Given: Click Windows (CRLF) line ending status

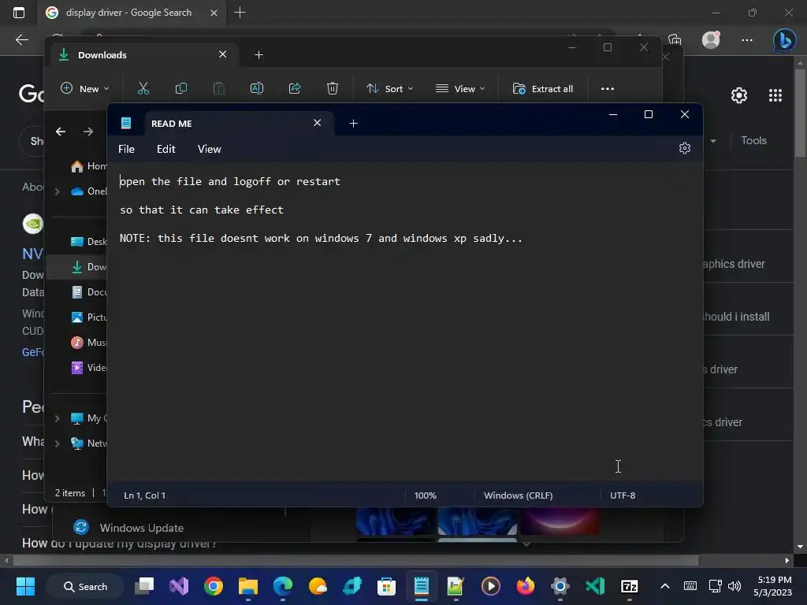Looking at the screenshot, I should pyautogui.click(x=518, y=496).
